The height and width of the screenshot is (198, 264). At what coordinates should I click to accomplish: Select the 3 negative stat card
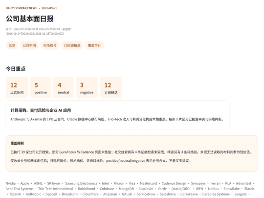tap(87, 88)
